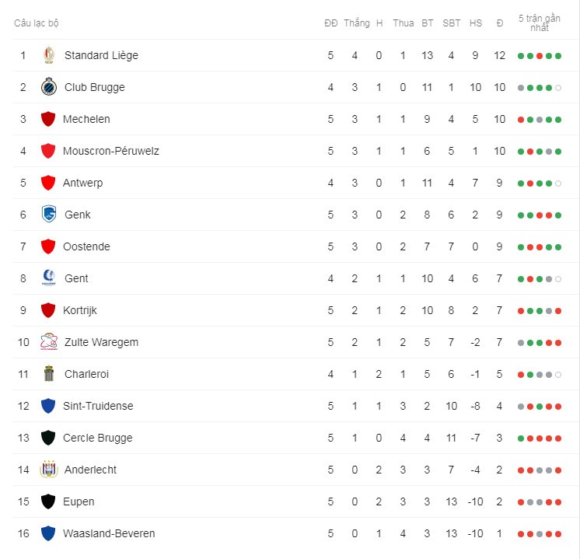Image resolution: width=580 pixels, height=559 pixels.
Task: Select the Cercle Brugge team name
Action: [x=98, y=438]
